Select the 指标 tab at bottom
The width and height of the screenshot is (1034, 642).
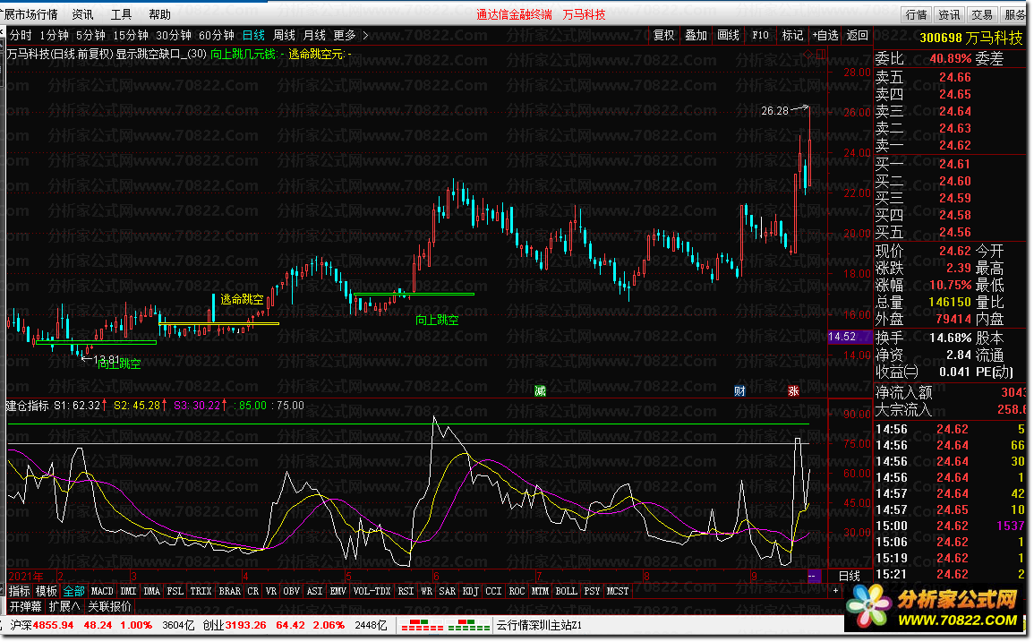20,591
